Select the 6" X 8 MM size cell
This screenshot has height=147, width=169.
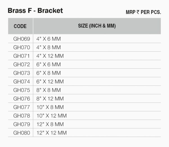(48, 73)
